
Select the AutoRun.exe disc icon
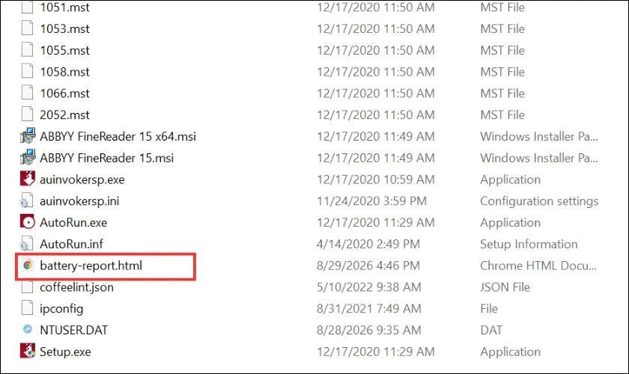pos(28,222)
